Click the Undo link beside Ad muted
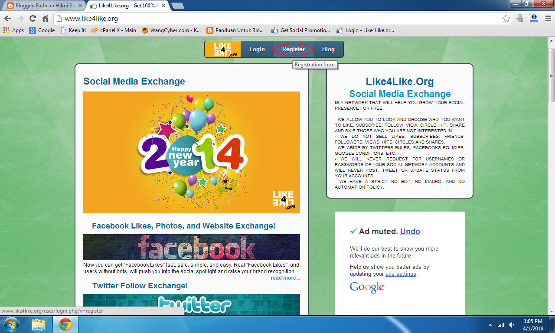Screen dimensions: 555x333 410,232
